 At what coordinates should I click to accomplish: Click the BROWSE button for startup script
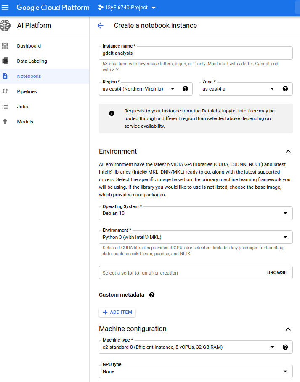(277, 272)
